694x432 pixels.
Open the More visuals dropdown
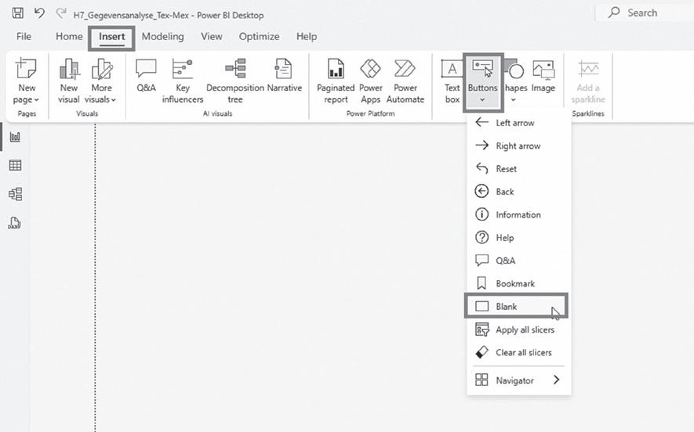point(101,81)
